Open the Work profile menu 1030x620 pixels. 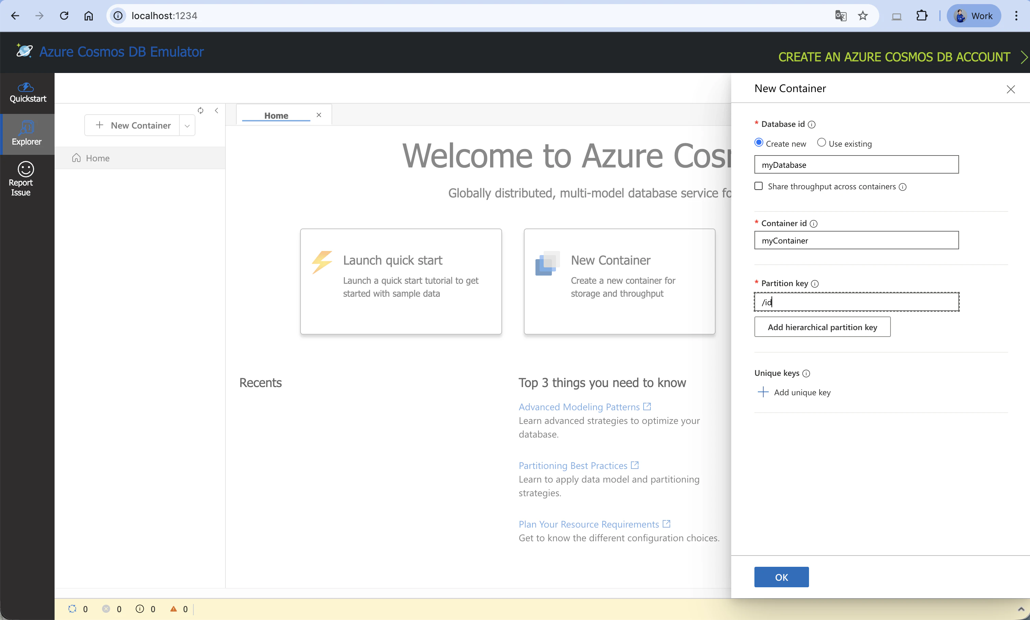pos(974,16)
